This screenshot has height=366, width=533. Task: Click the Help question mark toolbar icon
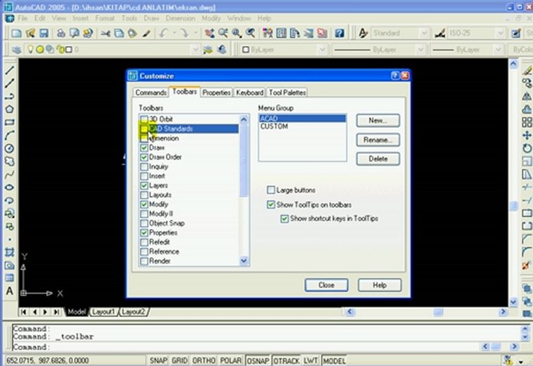pyautogui.click(x=339, y=33)
